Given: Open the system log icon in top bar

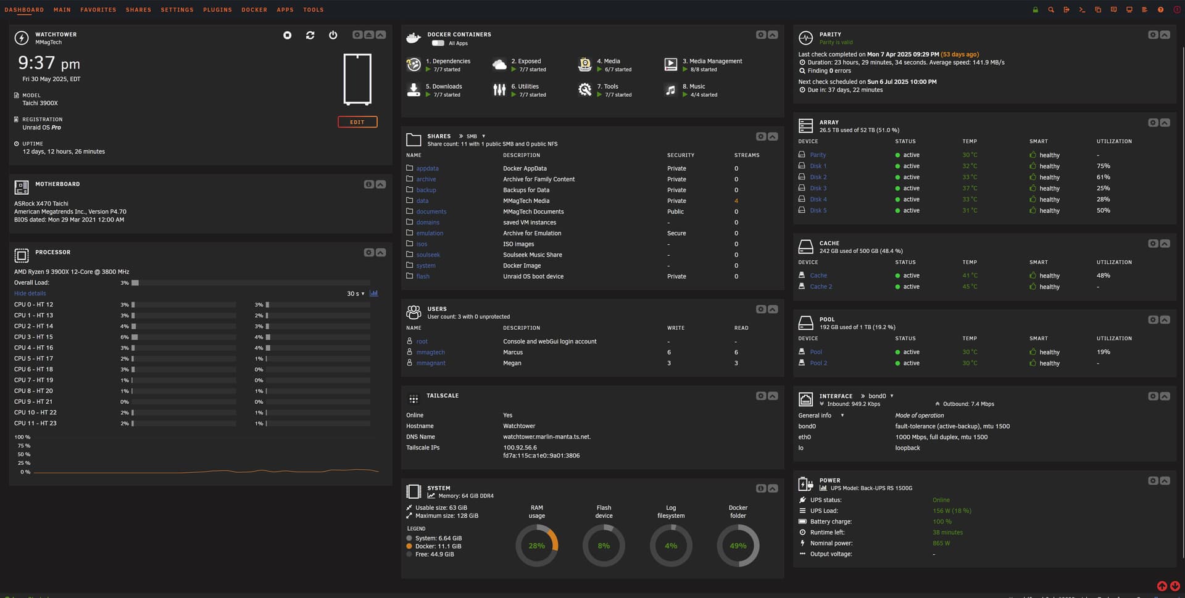Looking at the screenshot, I should click(x=1145, y=10).
